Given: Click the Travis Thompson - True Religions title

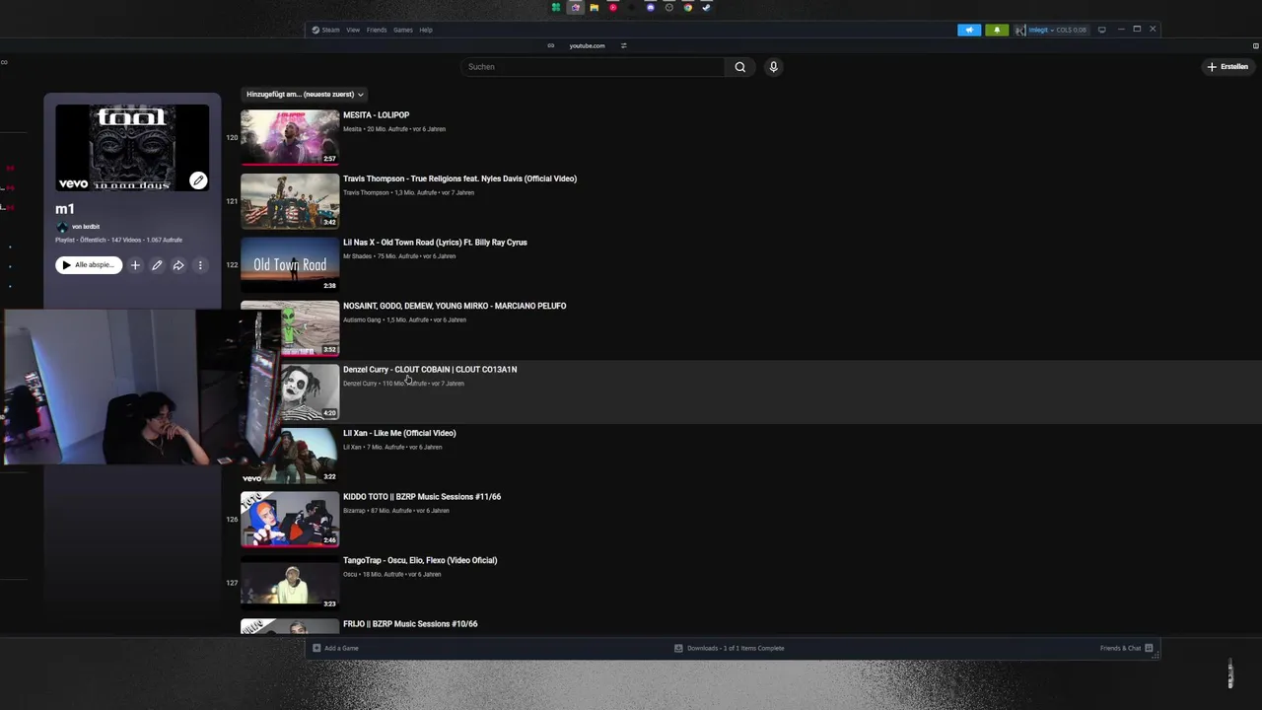Looking at the screenshot, I should (x=459, y=178).
